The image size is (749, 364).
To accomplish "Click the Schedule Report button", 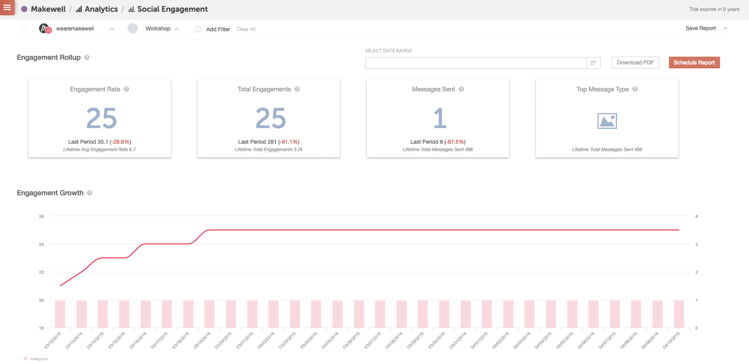I will click(x=694, y=62).
